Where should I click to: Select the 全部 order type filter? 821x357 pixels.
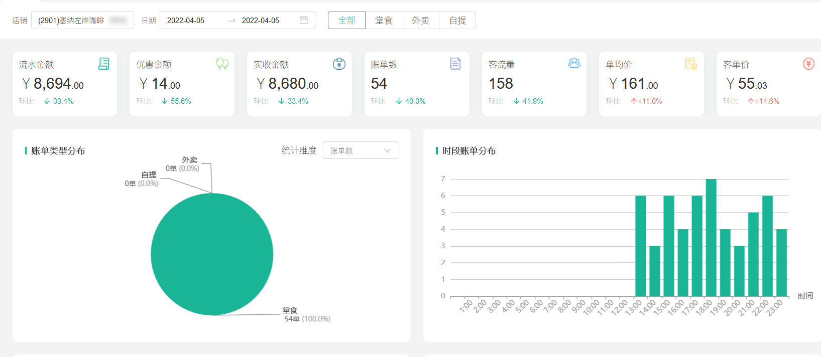click(x=346, y=21)
